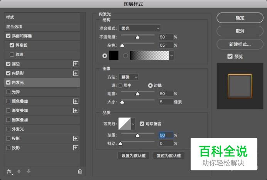Image resolution: width=267 pixels, height=180 pixels.
Task: Click 阻塞 slider handle
Action: pos(138,94)
